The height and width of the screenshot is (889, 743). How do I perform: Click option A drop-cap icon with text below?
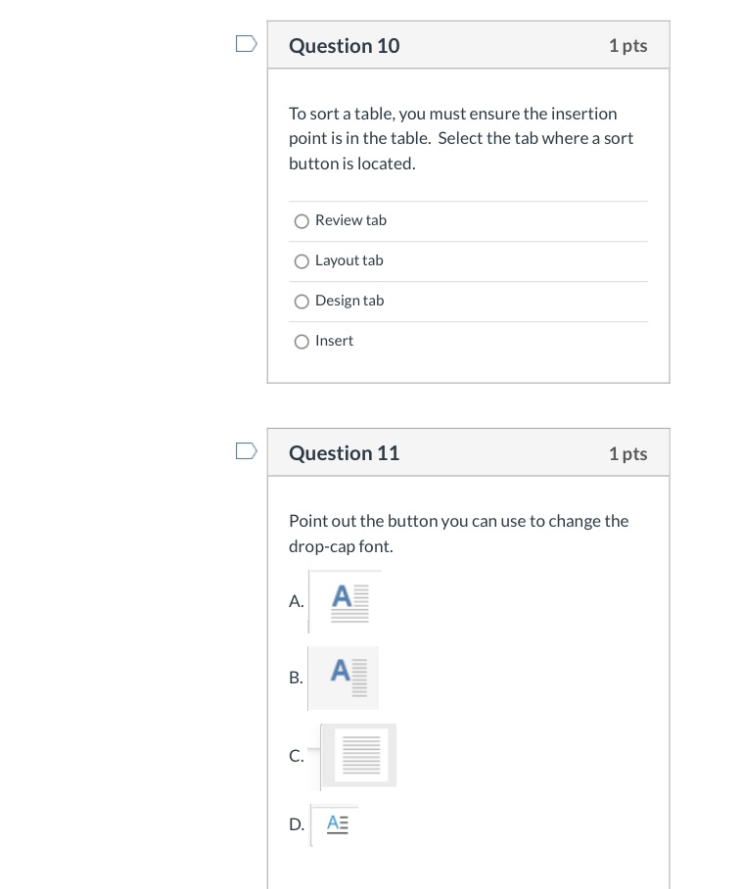[x=346, y=601]
